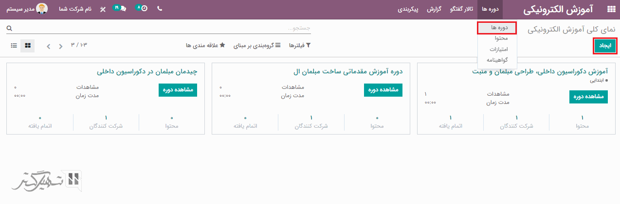This screenshot has height=204, width=620.
Task: Open the conversations chat icon
Action: [120, 9]
